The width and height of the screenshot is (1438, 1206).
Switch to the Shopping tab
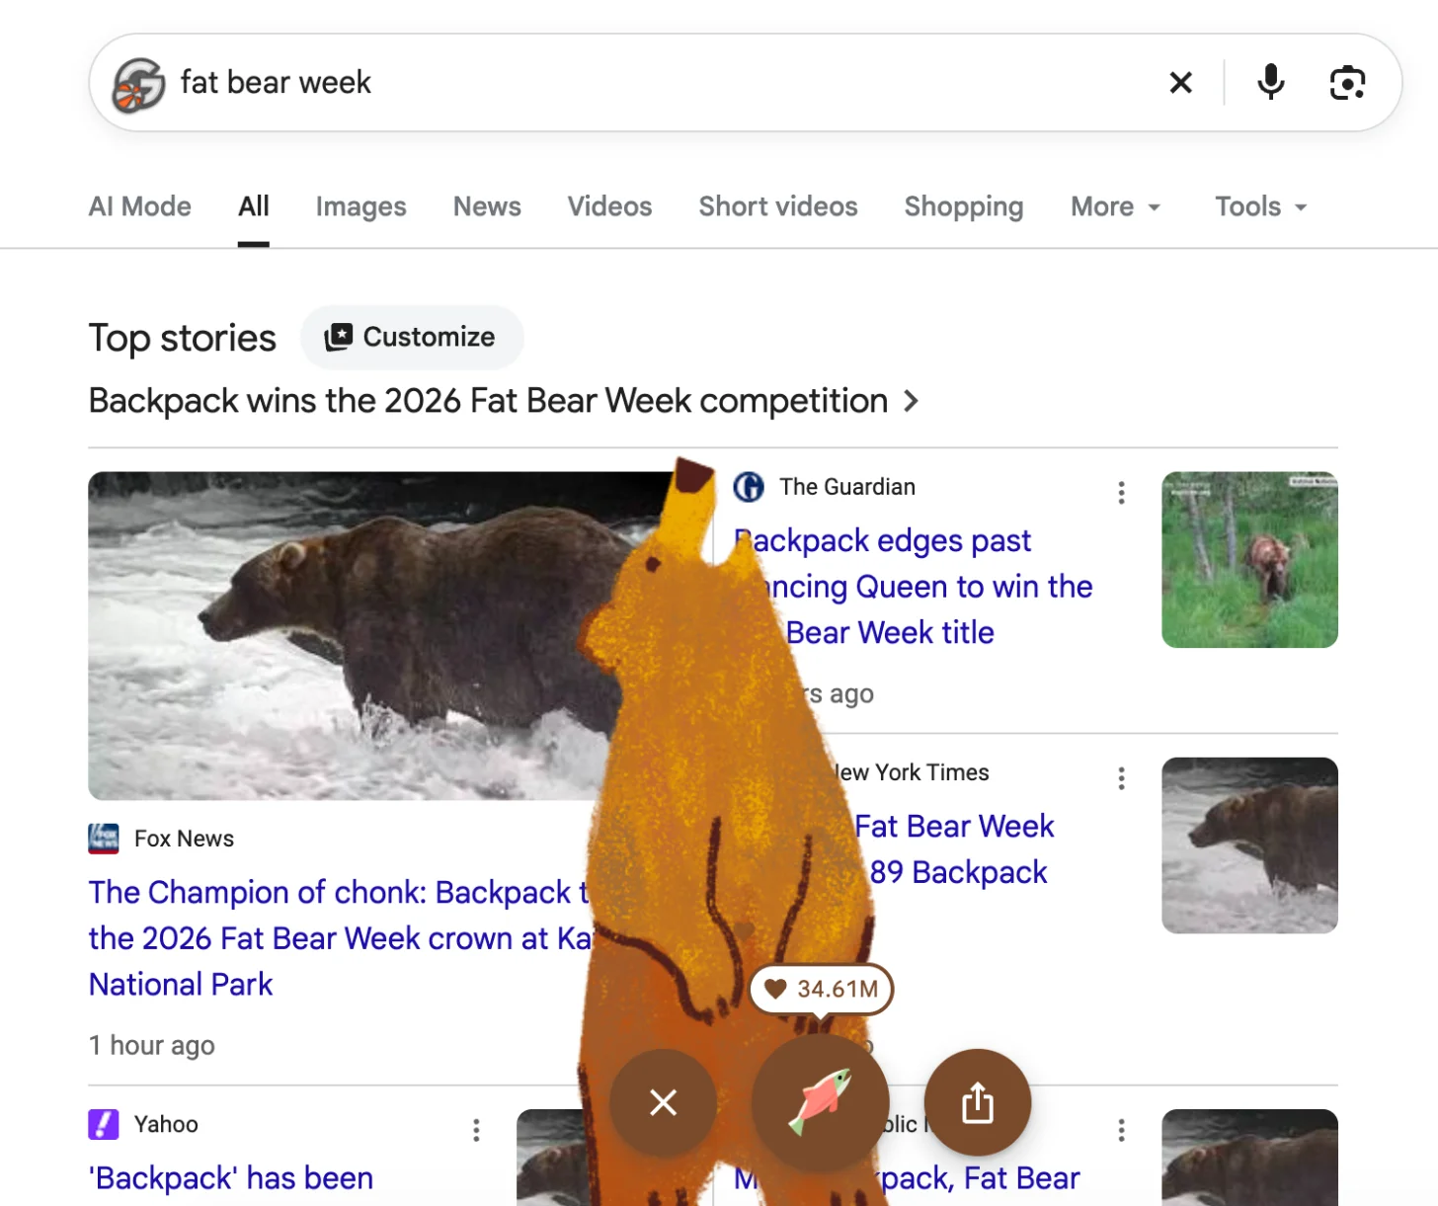pos(964,206)
